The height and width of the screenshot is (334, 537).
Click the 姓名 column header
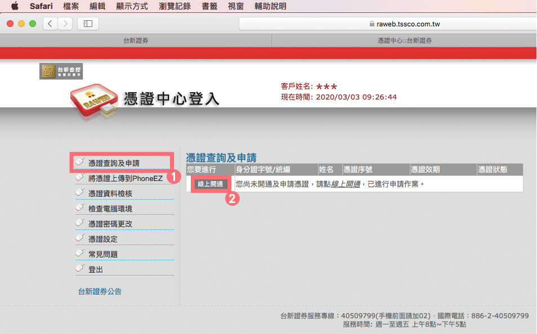point(330,169)
